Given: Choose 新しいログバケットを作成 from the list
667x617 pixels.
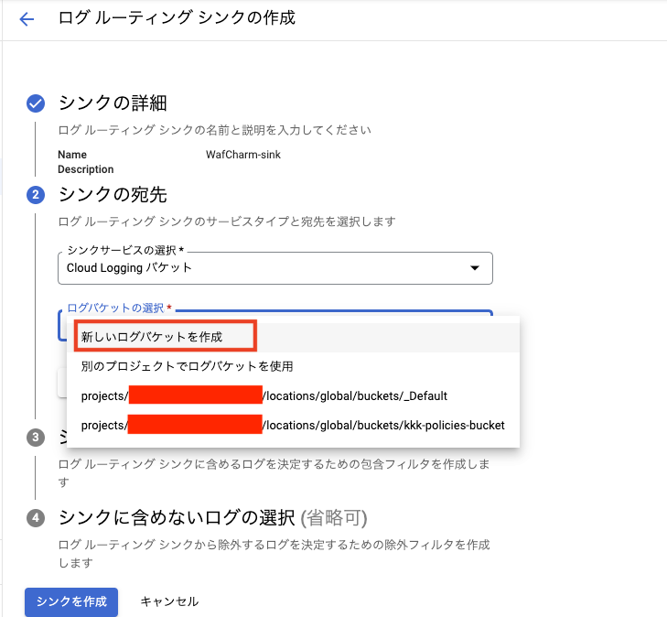Looking at the screenshot, I should [x=152, y=337].
